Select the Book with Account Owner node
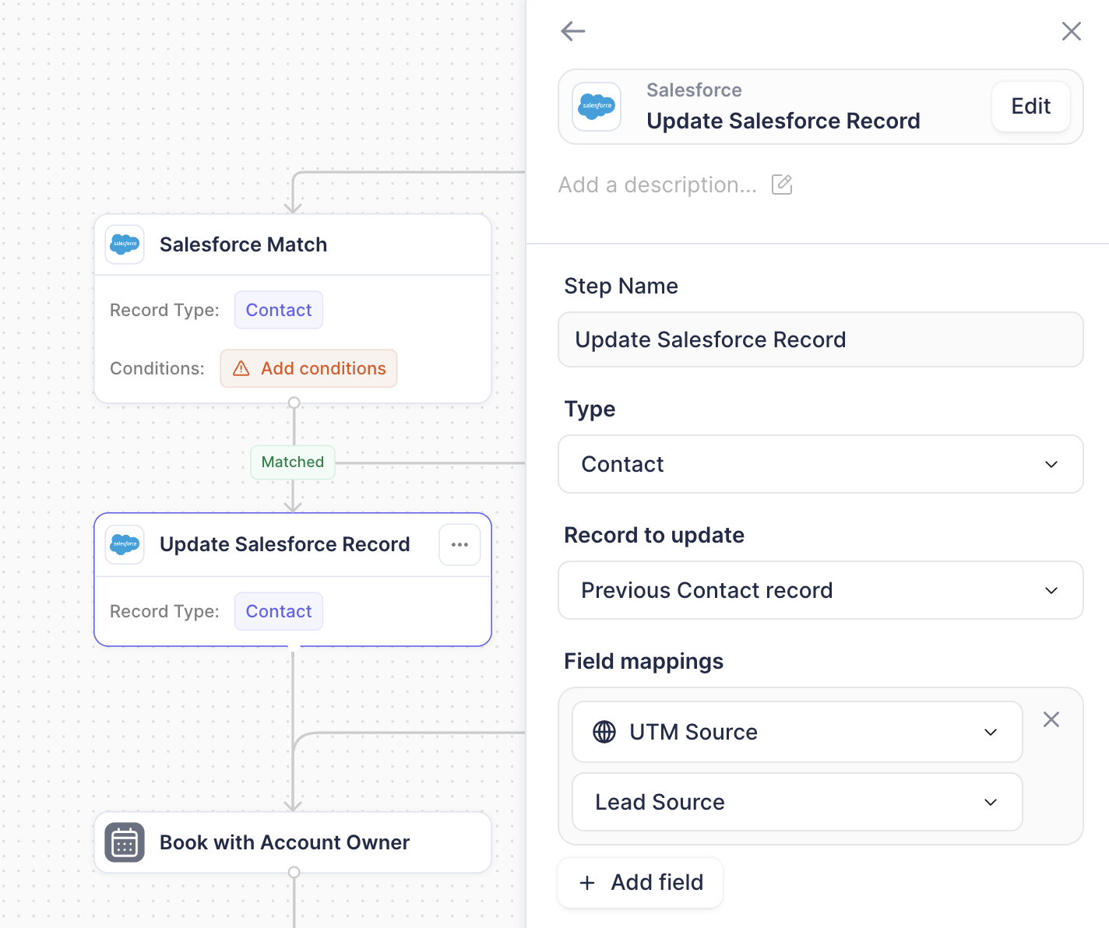The width and height of the screenshot is (1109, 928). tap(293, 842)
